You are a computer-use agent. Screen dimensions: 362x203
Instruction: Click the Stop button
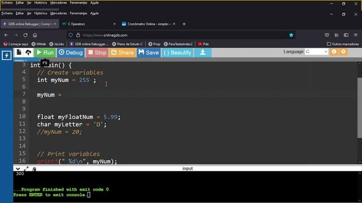click(97, 52)
